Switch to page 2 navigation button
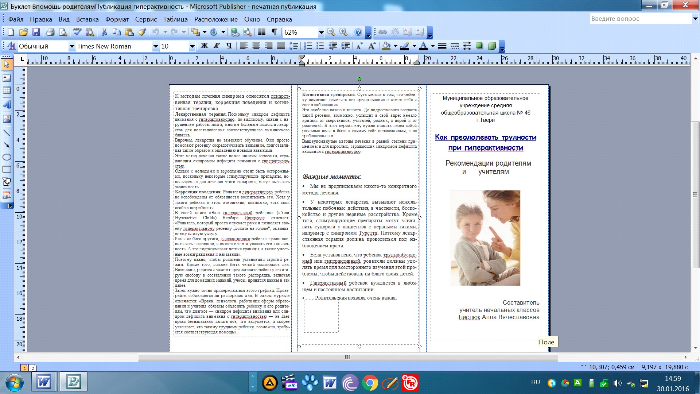 (x=32, y=368)
